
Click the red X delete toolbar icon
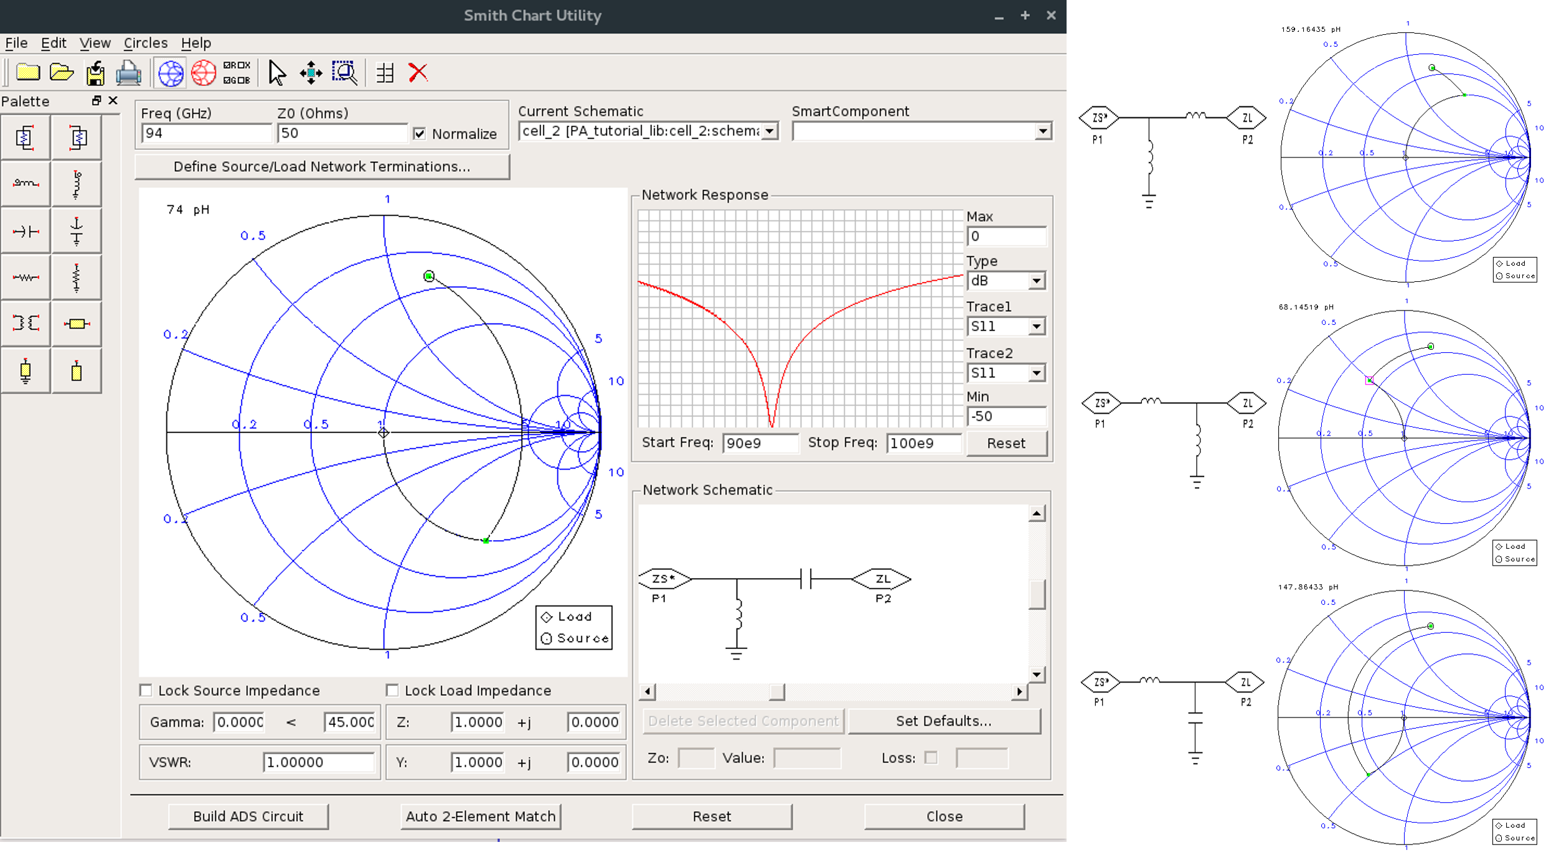pos(418,73)
